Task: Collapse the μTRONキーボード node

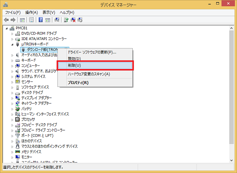Action: pos(12,44)
